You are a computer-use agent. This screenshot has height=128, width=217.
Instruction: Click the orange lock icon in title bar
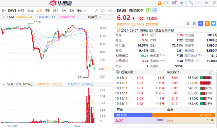tap(159, 3)
